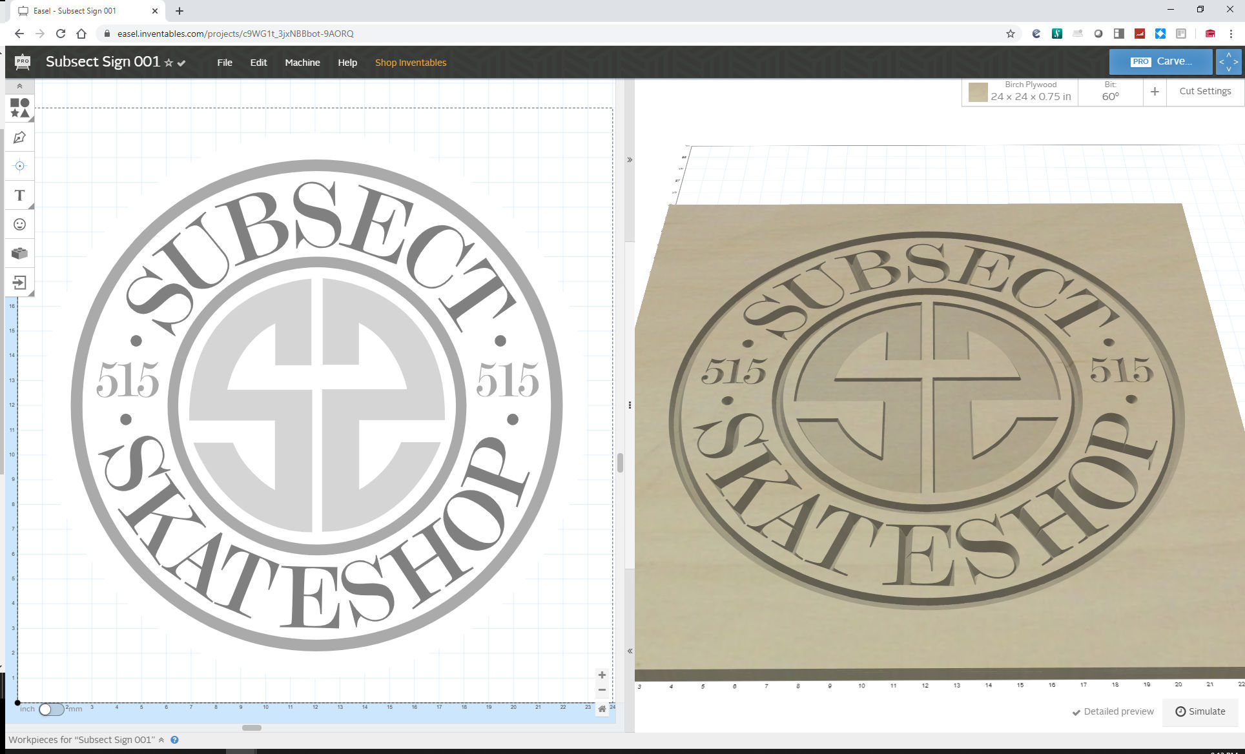Image resolution: width=1245 pixels, height=754 pixels.
Task: Select the drill point tool
Action: [19, 166]
